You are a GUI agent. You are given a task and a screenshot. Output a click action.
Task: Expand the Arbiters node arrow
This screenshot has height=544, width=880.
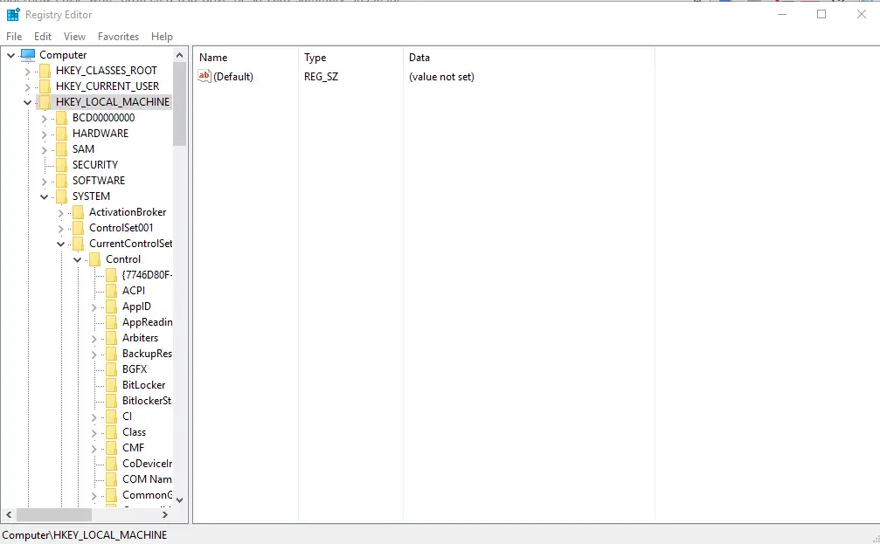pos(94,338)
